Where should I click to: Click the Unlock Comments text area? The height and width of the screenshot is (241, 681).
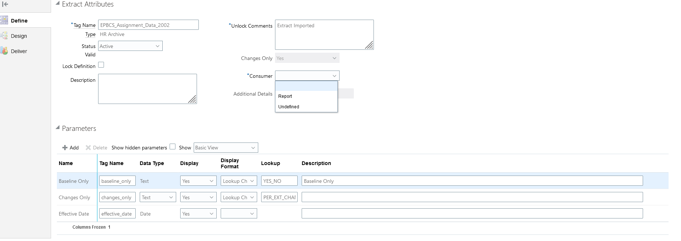[x=324, y=35]
